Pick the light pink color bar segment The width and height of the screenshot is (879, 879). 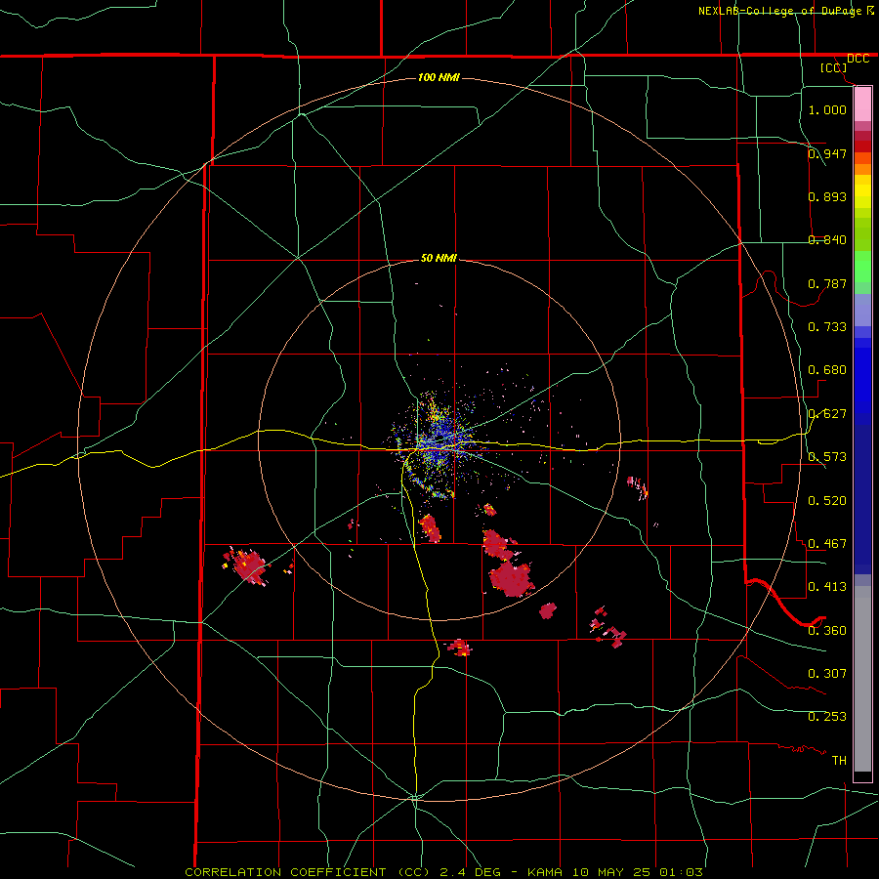tap(862, 104)
